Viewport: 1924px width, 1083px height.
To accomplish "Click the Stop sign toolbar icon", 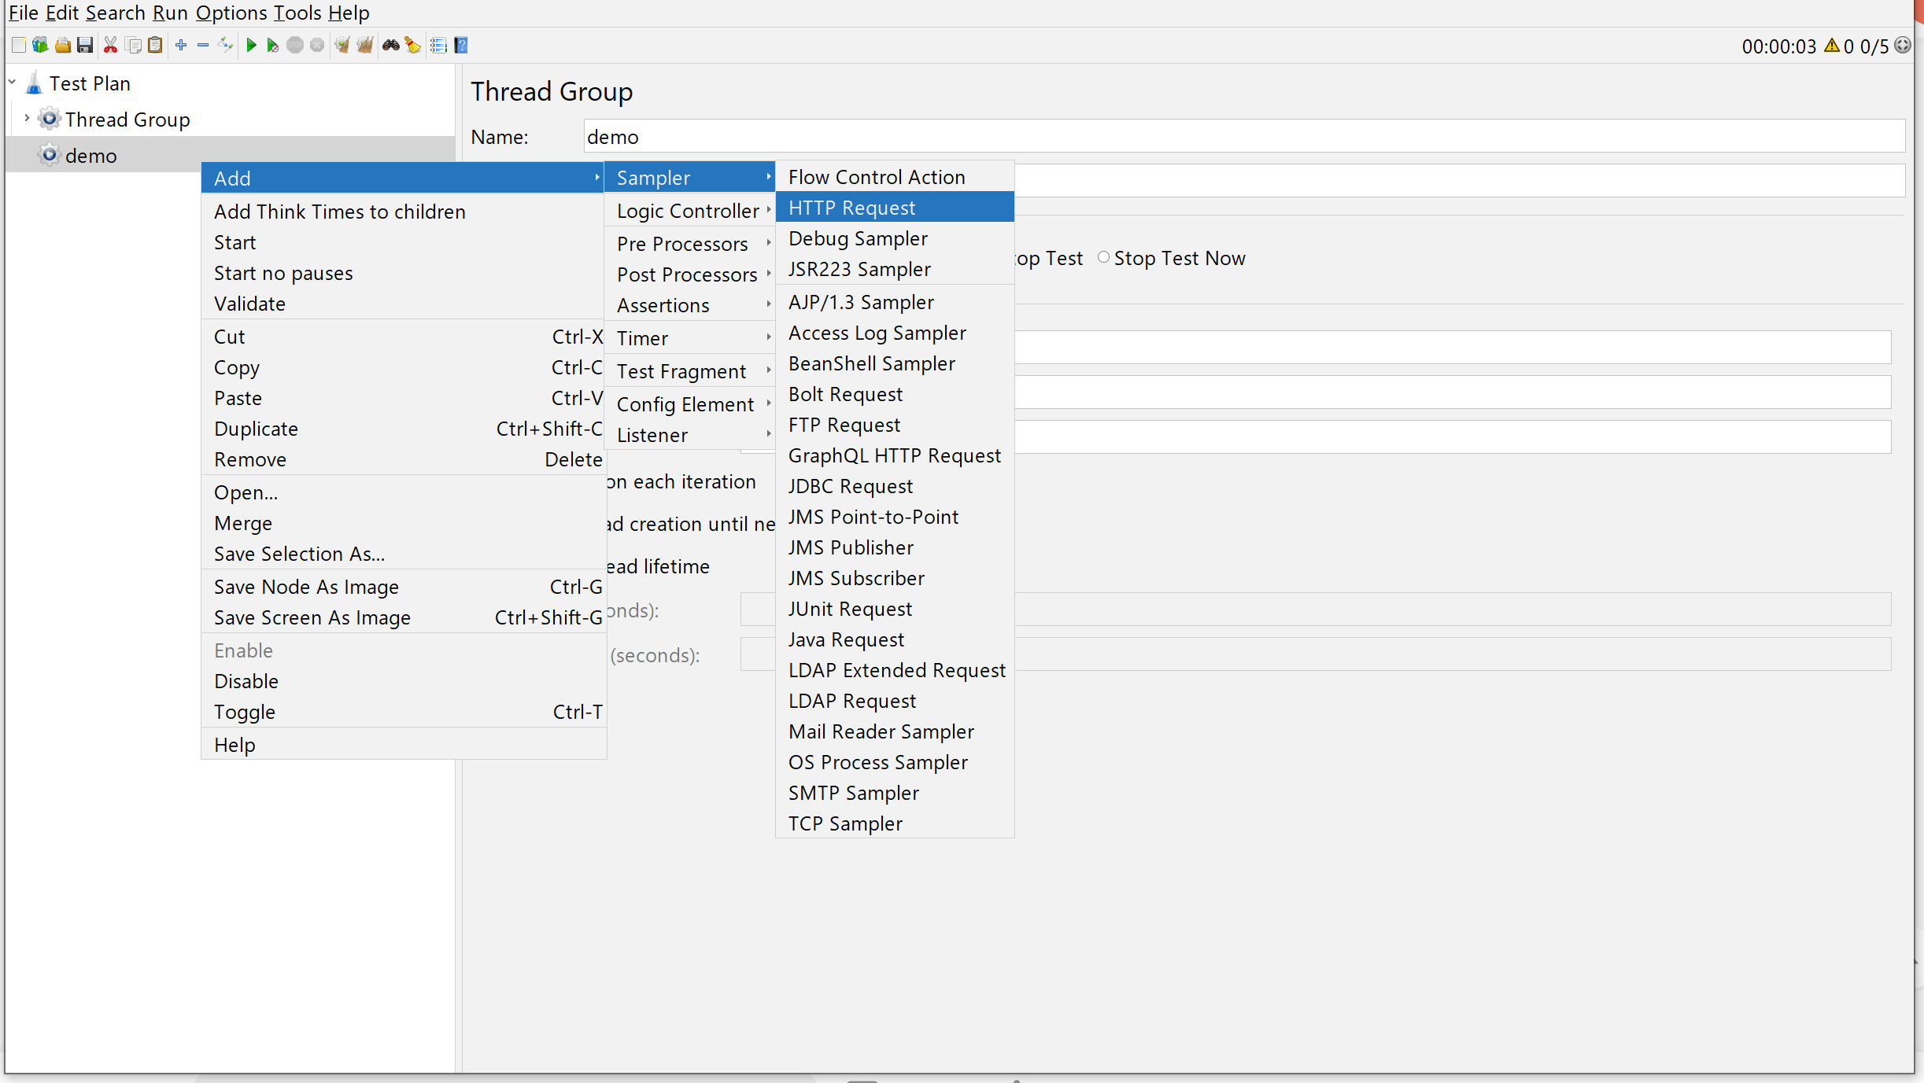I will point(295,46).
